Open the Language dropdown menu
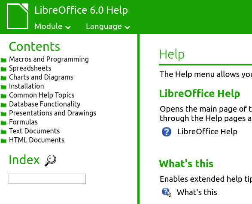Image resolution: width=252 pixels, height=204 pixels. point(108,27)
